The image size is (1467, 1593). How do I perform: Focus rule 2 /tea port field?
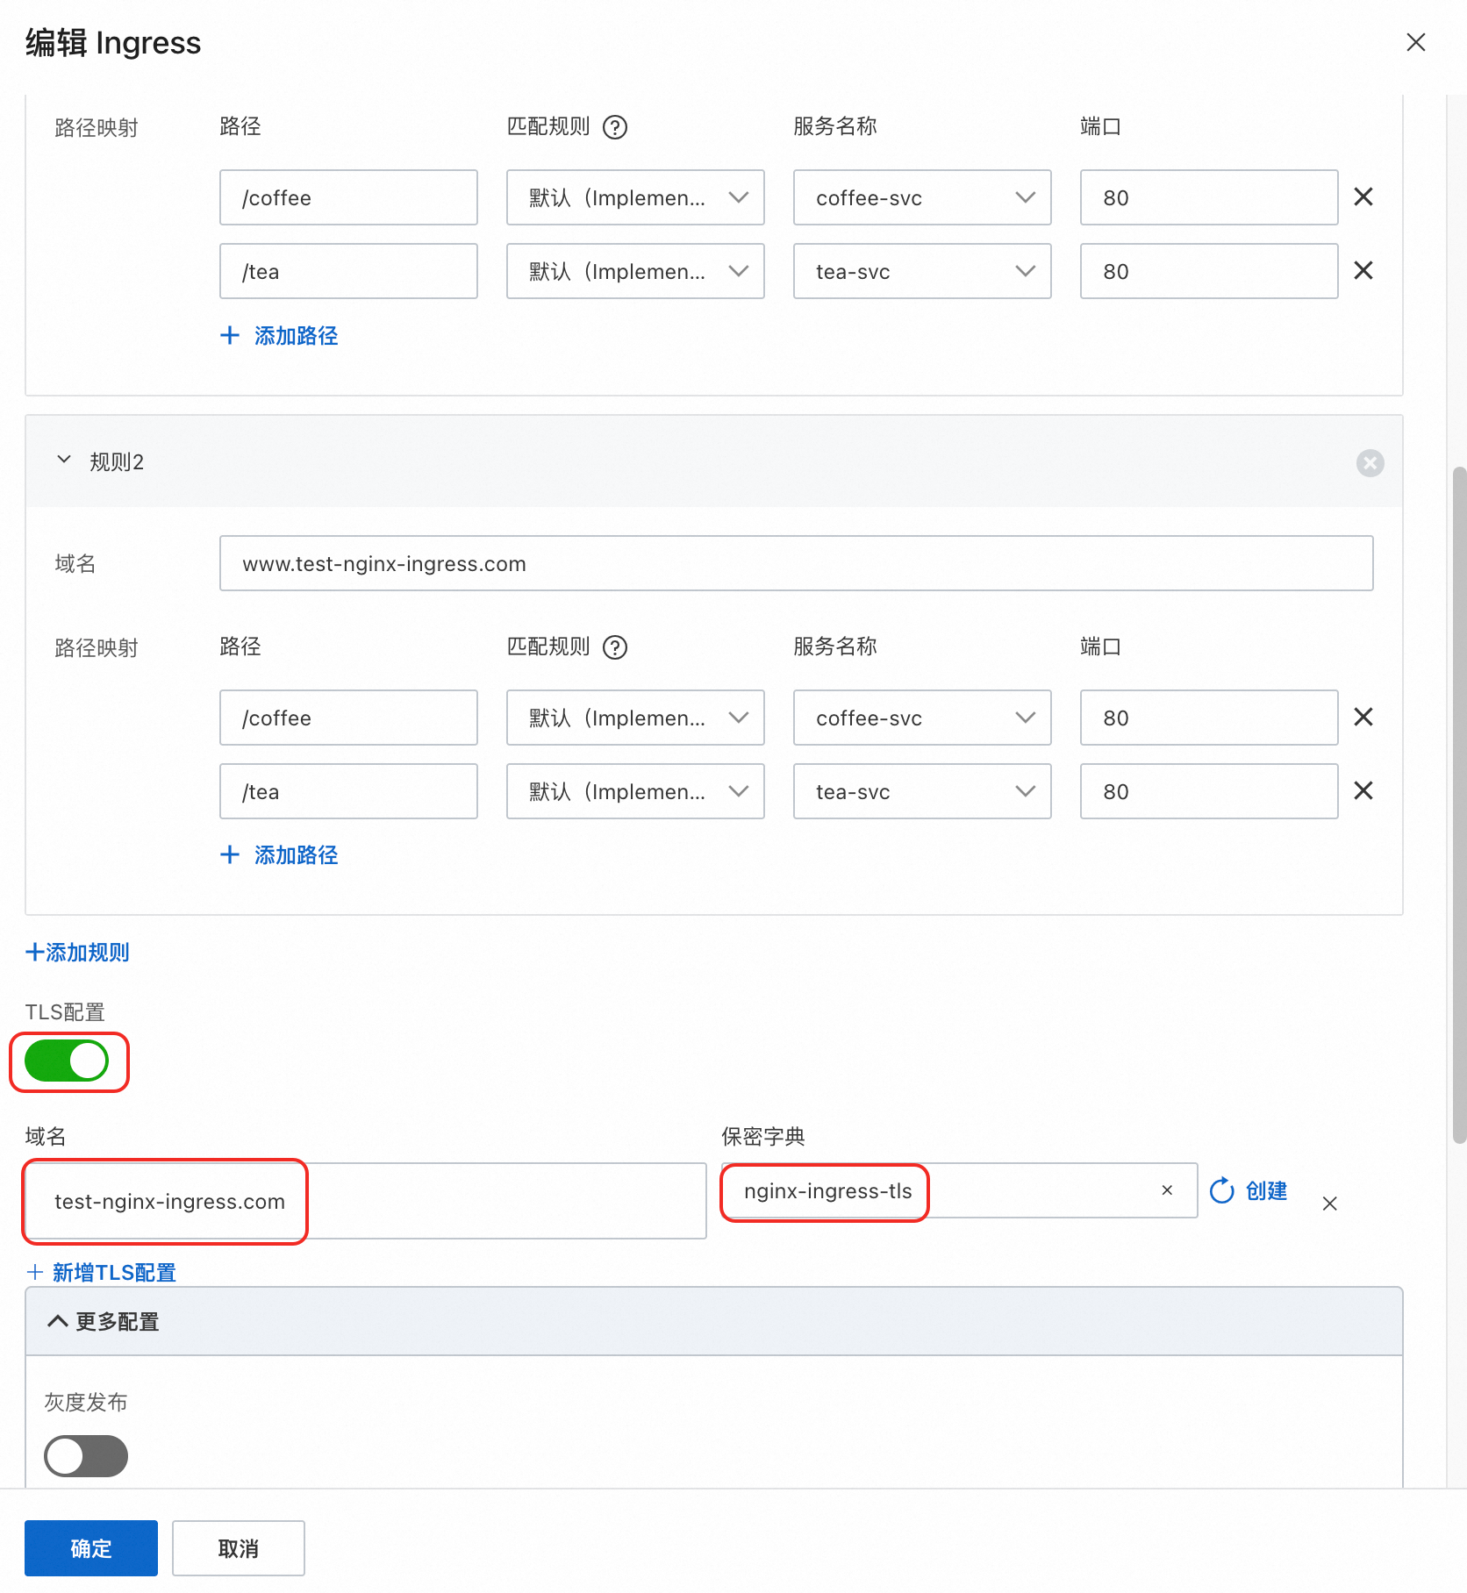coord(1209,791)
